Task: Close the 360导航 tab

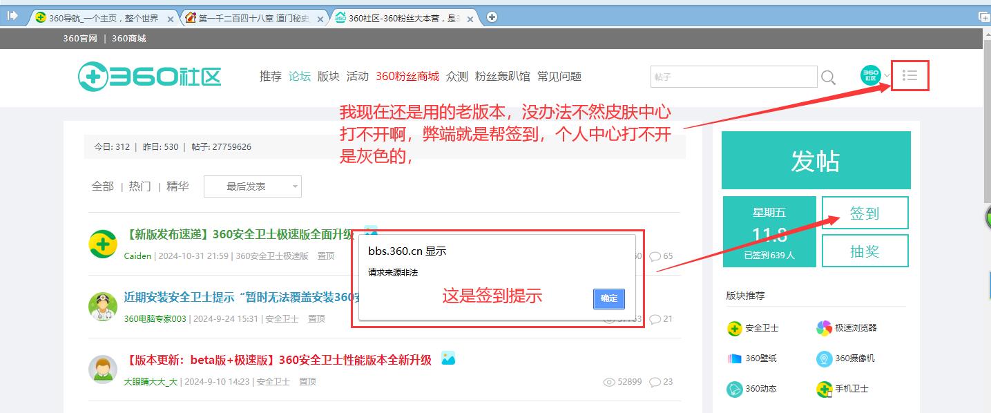Action: click(x=171, y=19)
